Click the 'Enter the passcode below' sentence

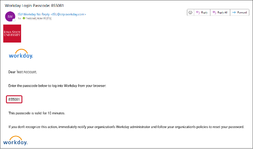coord(57,86)
